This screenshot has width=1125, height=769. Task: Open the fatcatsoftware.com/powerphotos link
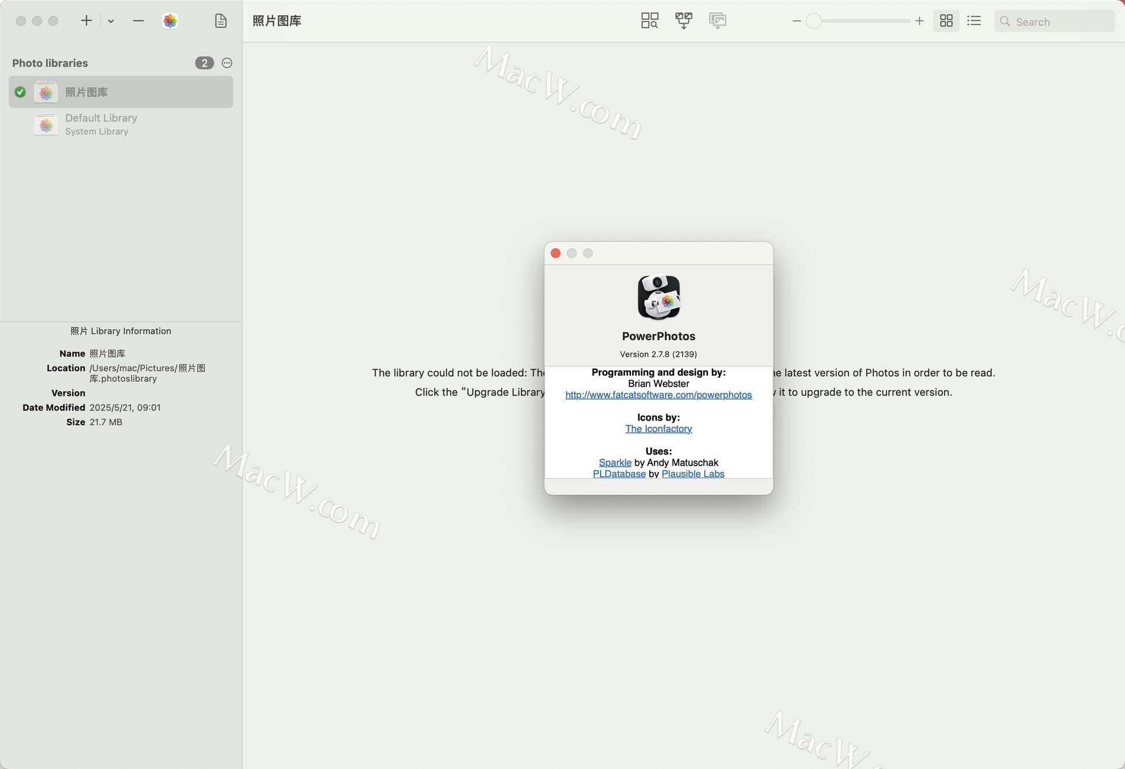point(659,395)
